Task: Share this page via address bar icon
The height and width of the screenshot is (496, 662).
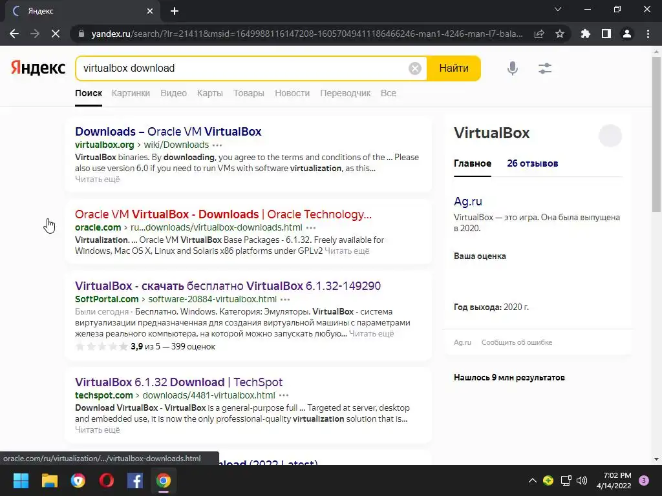Action: point(539,34)
